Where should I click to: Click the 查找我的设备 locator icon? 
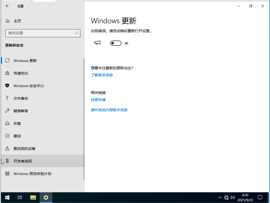tap(7, 148)
